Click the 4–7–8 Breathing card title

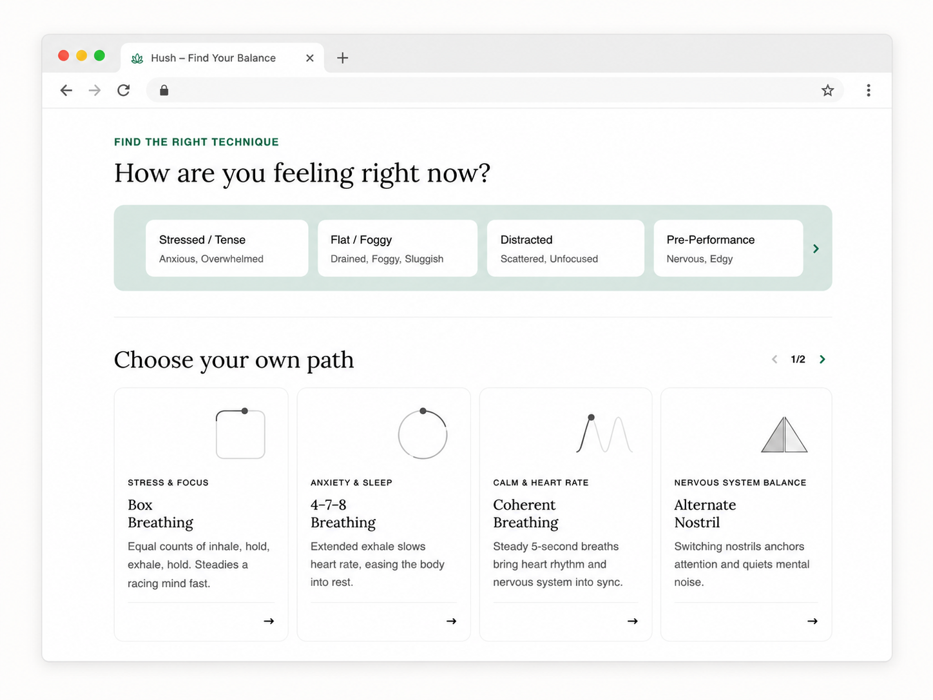pyautogui.click(x=343, y=514)
